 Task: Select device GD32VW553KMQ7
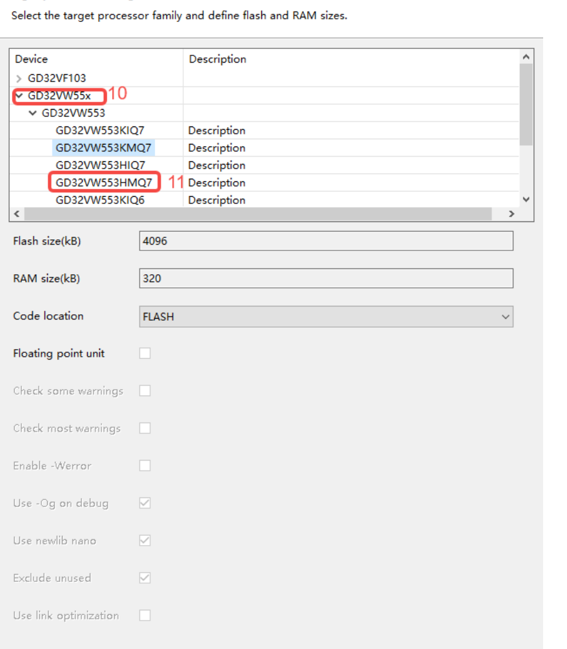[x=103, y=148]
